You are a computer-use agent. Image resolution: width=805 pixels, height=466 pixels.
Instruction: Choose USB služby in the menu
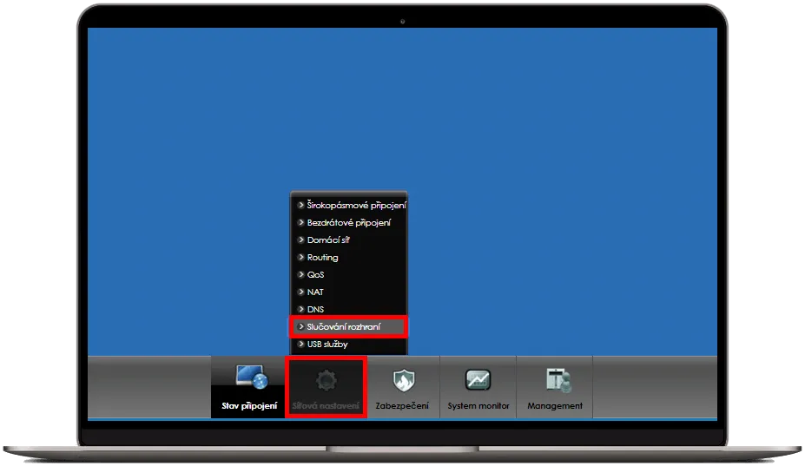(327, 345)
